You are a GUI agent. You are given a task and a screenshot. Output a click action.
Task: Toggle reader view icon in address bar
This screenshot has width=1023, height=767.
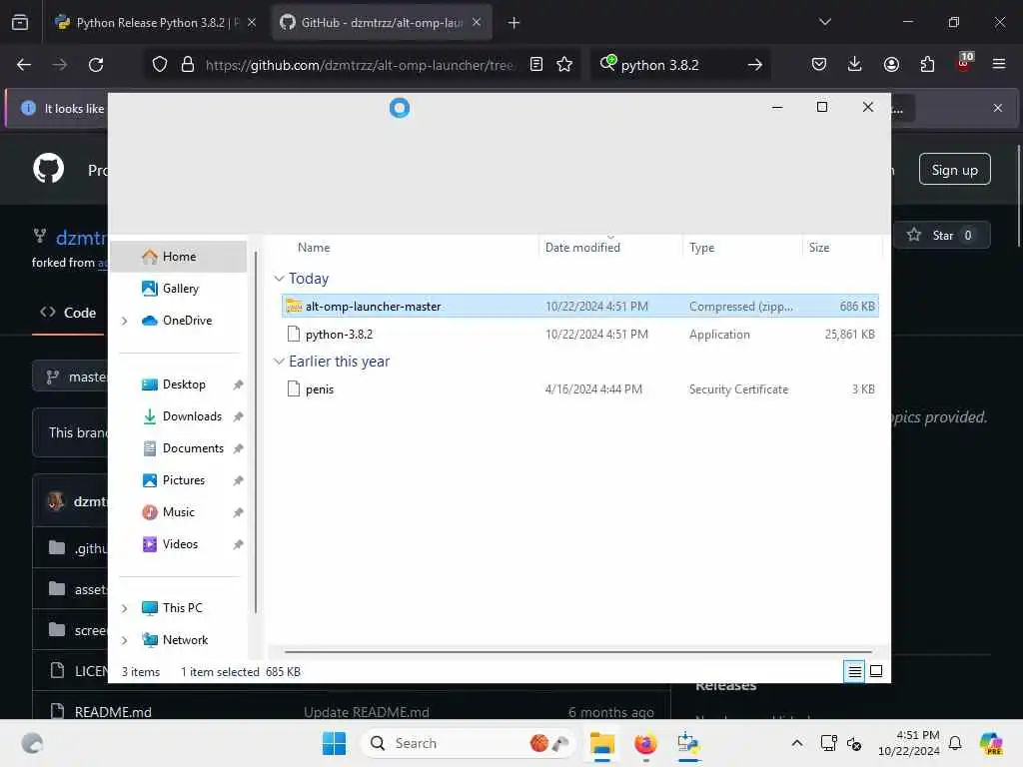[536, 65]
